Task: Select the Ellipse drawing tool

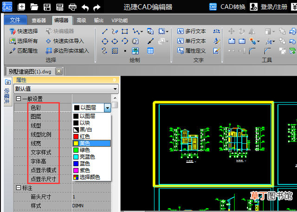Action: click(115, 41)
